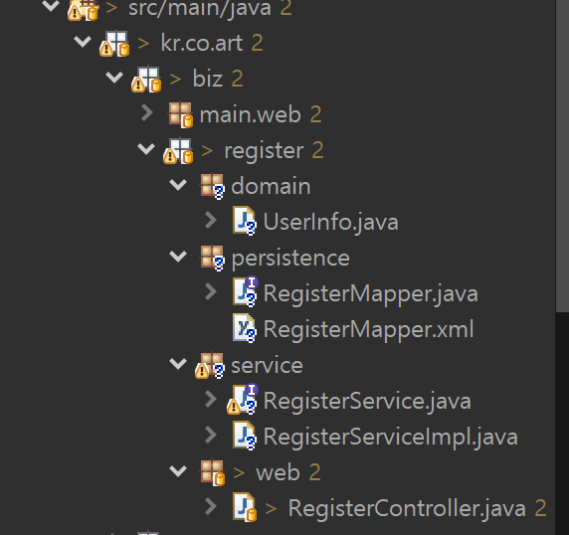Click the UserInfo.java file icon
Screen dimensions: 569x535
(245, 221)
